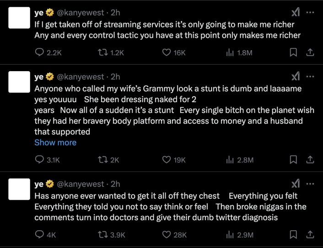View analytics of 2.8M views tweet
Viewport: 323px width, 248px height.
click(x=239, y=160)
